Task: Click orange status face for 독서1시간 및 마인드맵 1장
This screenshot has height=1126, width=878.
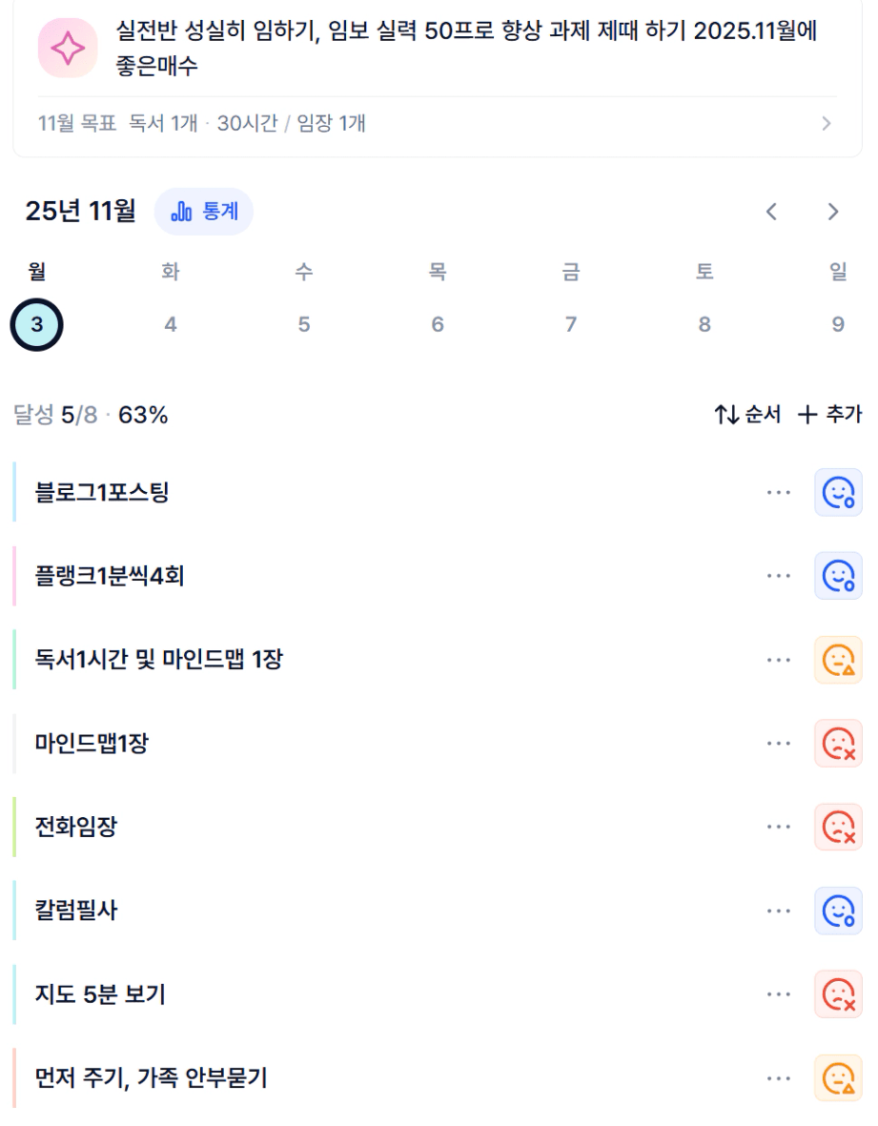Action: click(x=838, y=660)
